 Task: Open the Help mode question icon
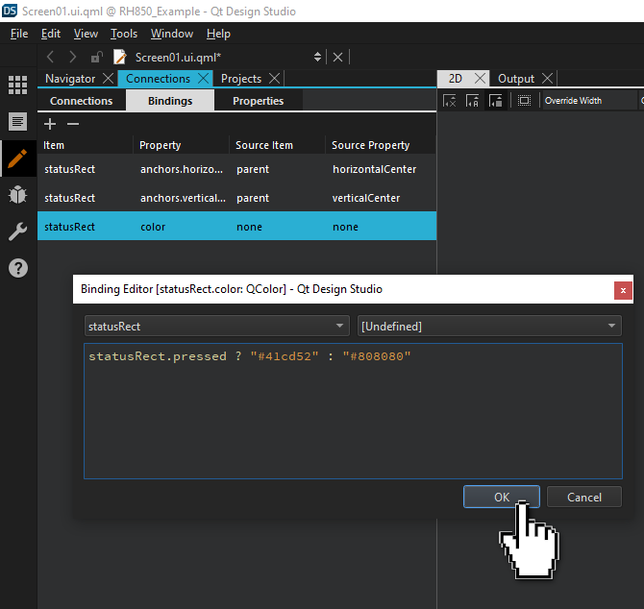(17, 268)
